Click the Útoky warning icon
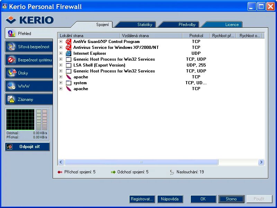This screenshot has height=208, width=277. [x=12, y=73]
